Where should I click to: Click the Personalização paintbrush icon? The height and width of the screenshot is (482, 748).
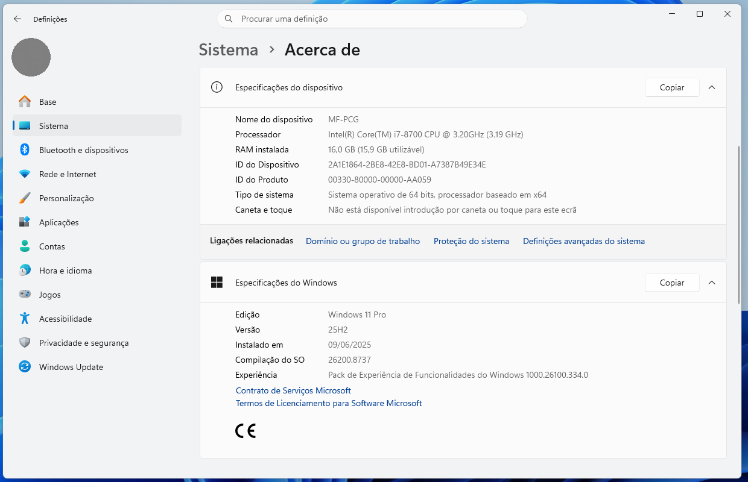(x=25, y=198)
